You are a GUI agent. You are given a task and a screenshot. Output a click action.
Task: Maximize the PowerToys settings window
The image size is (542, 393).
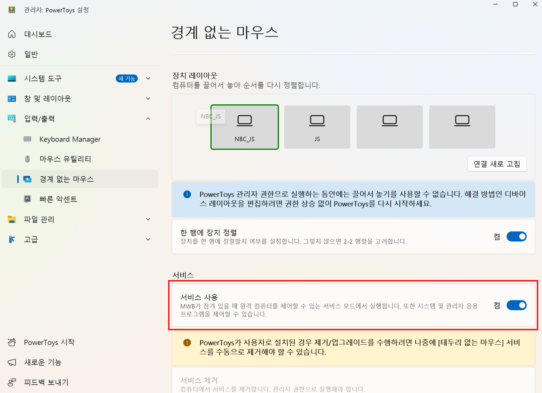pos(515,4)
